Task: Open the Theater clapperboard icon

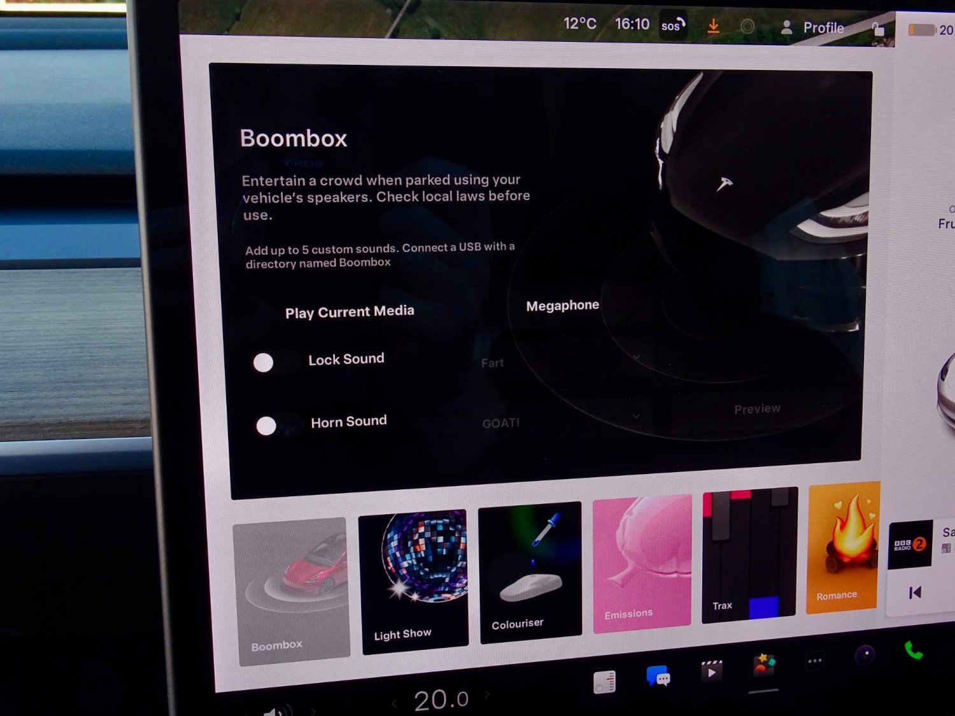Action: pyautogui.click(x=711, y=671)
